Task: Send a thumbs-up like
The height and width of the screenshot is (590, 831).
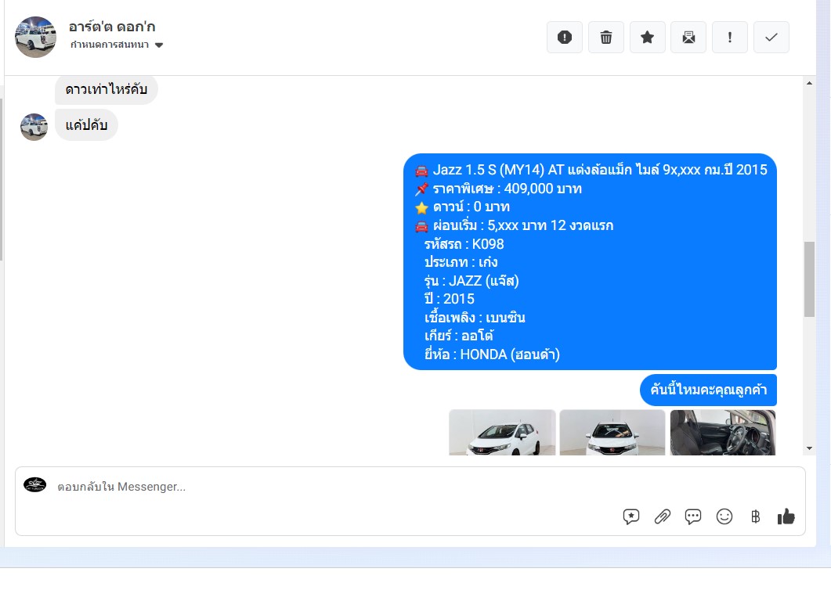Action: [786, 516]
